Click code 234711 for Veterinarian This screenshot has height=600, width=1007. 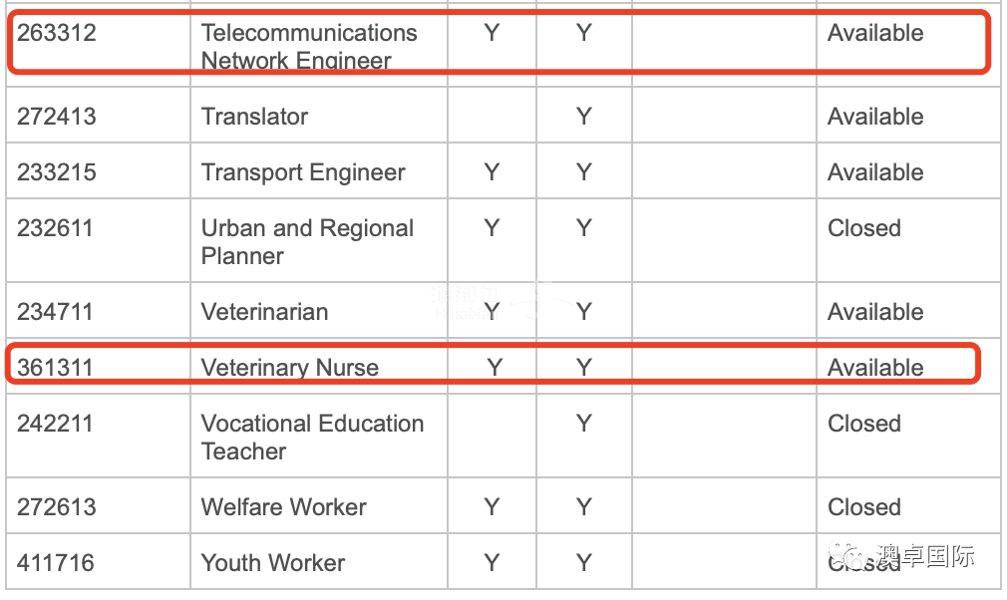(55, 311)
